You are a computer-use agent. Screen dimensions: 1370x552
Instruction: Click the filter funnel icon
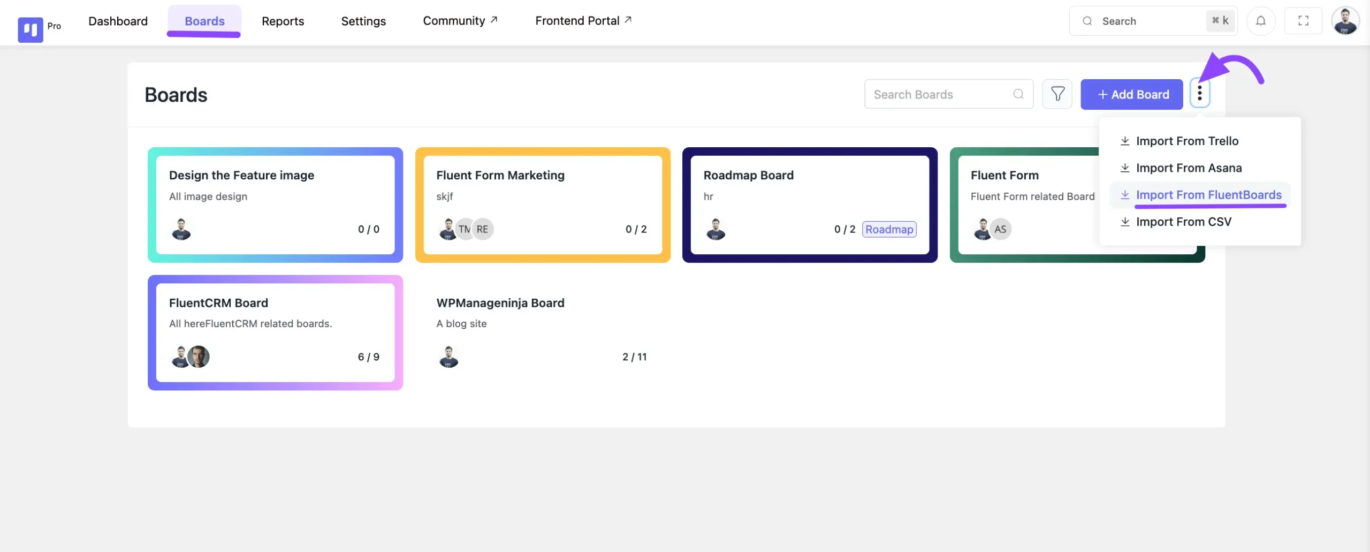point(1057,94)
